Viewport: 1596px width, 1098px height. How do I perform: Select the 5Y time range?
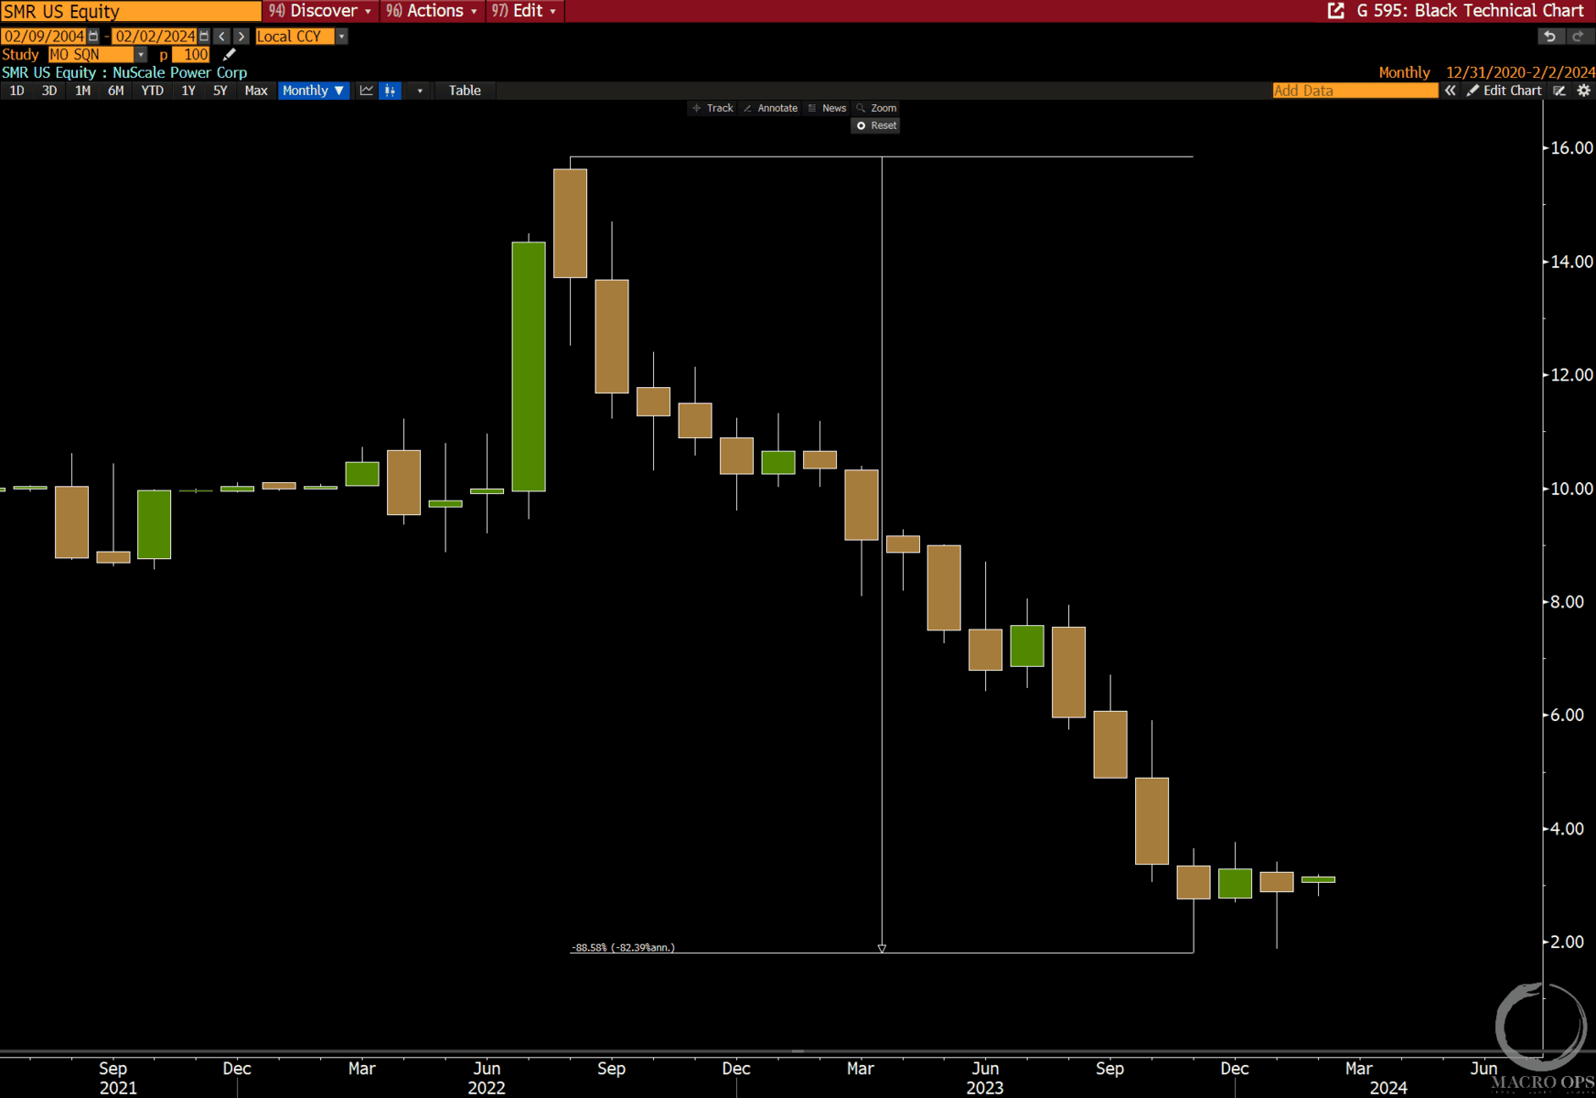coord(220,91)
